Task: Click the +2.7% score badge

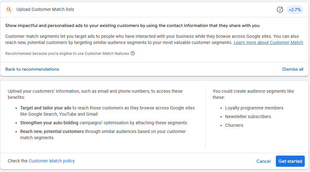Action: pyautogui.click(x=294, y=10)
